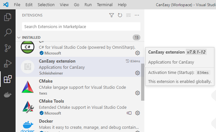Click 'CanEasy extension' heading in tooltip

point(166,52)
